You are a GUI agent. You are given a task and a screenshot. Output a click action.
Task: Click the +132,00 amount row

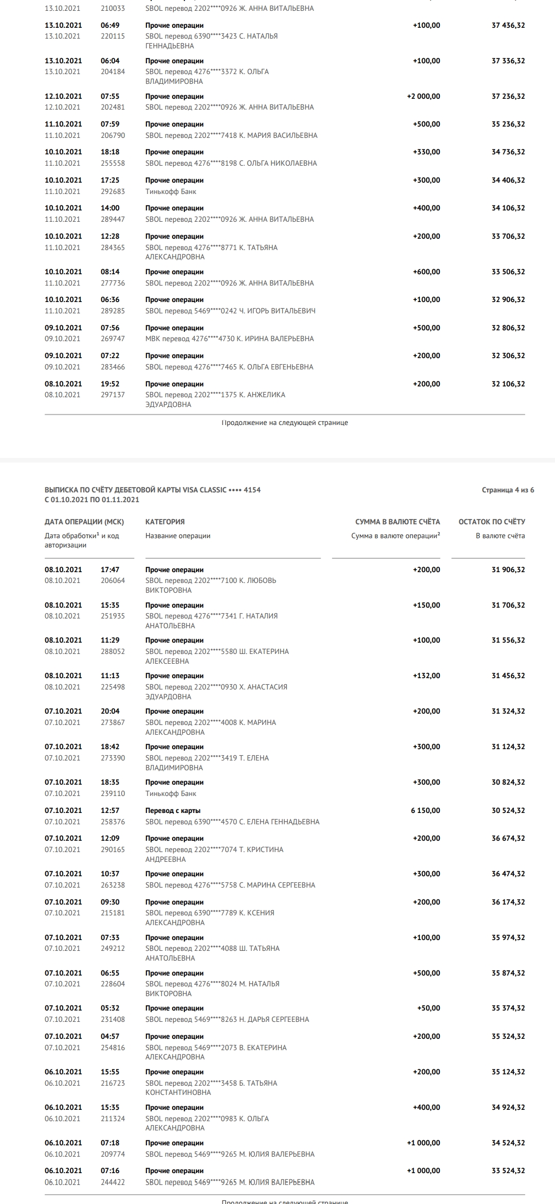tap(285, 686)
